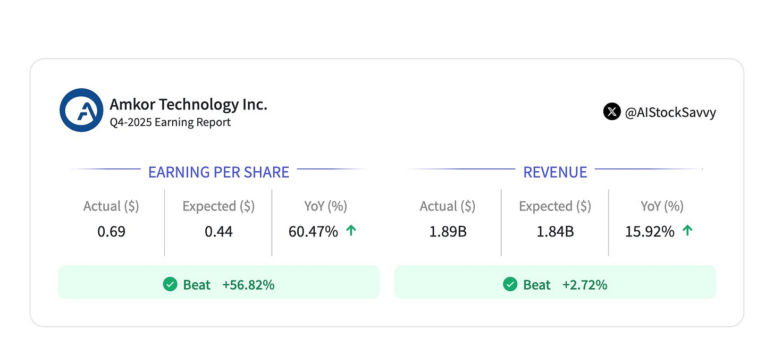
Task: Click the Q4-2025 Earning Report subtitle
Action: (x=170, y=122)
